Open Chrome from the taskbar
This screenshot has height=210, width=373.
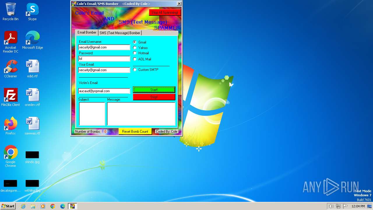point(53,206)
